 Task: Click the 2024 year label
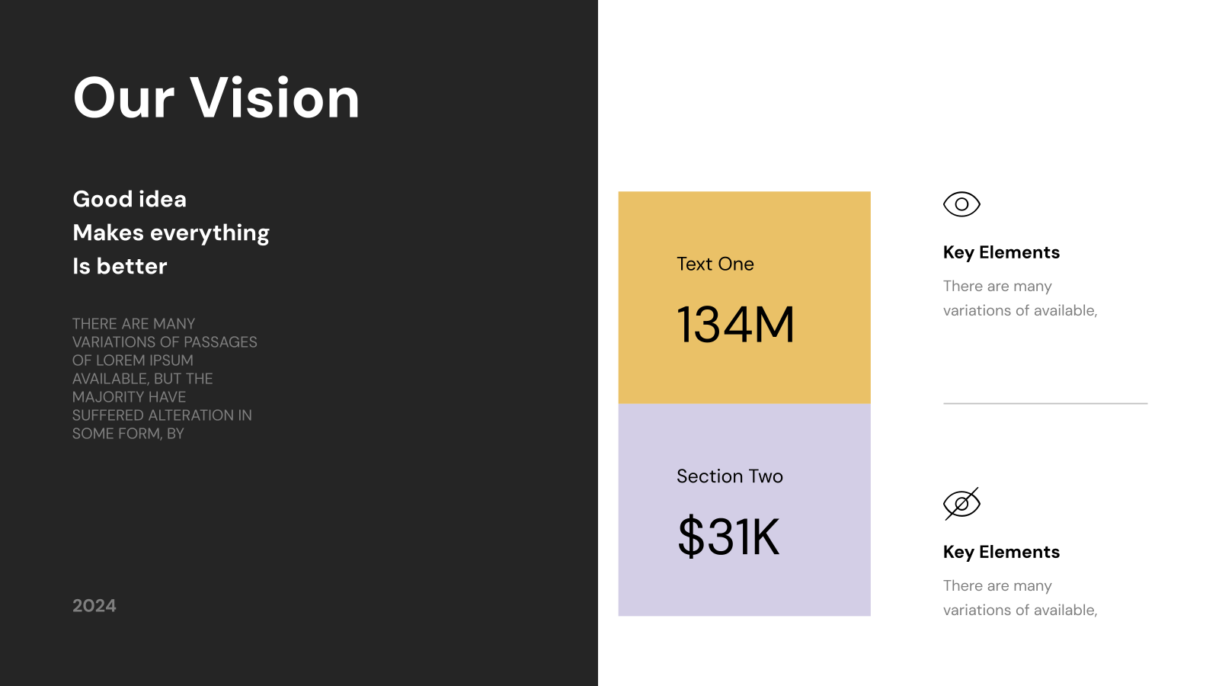tap(94, 606)
